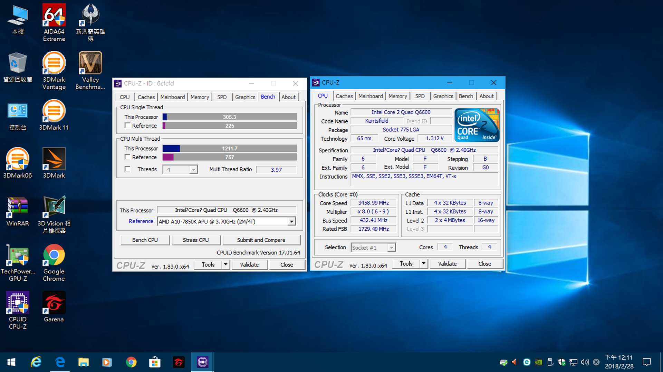Click the Tools button in Bench window
Viewport: 663px width, 372px height.
208,265
